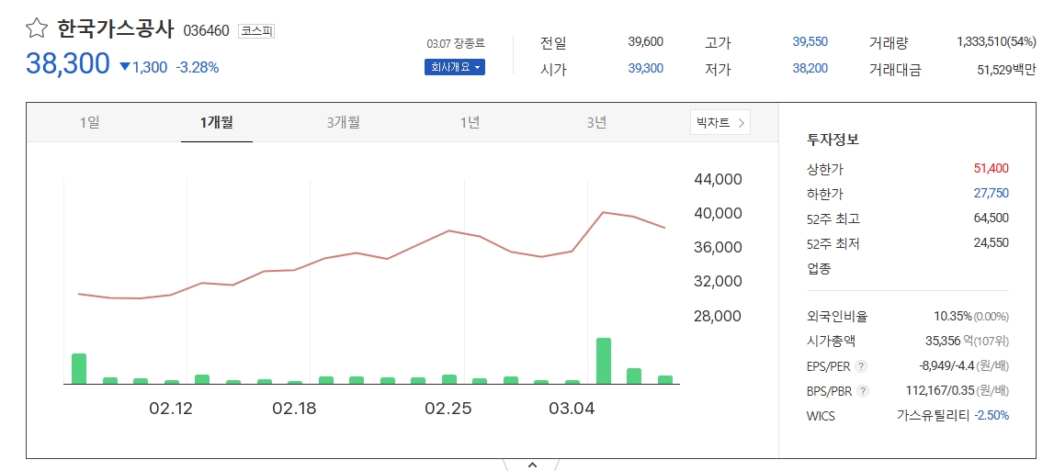1054x471 pixels.
Task: Open the 가스유틸리티 WICS sector link
Action: point(933,415)
